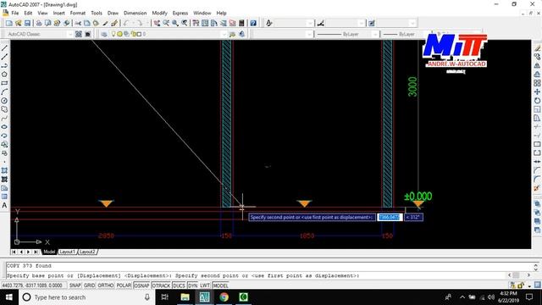Toggle LWT lineweight display
This screenshot has width=542, height=305.
point(205,286)
